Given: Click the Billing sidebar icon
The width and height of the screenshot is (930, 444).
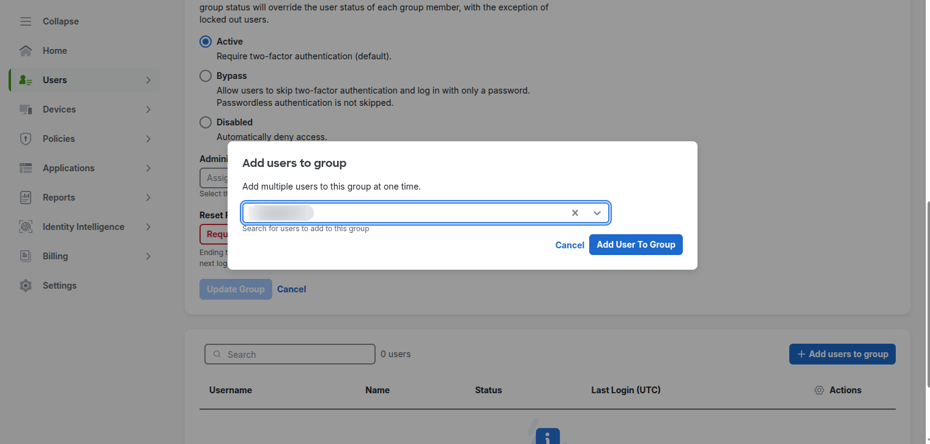Looking at the screenshot, I should (x=25, y=256).
